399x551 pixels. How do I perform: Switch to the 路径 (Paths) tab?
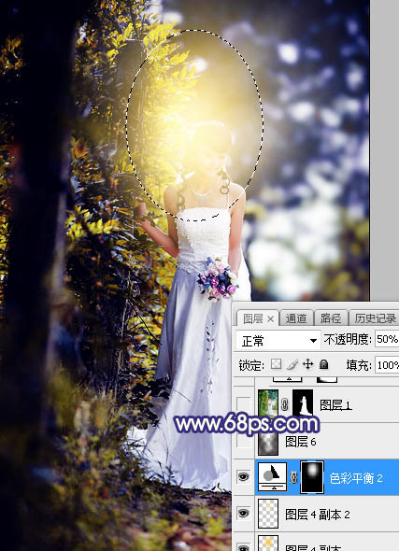331,318
